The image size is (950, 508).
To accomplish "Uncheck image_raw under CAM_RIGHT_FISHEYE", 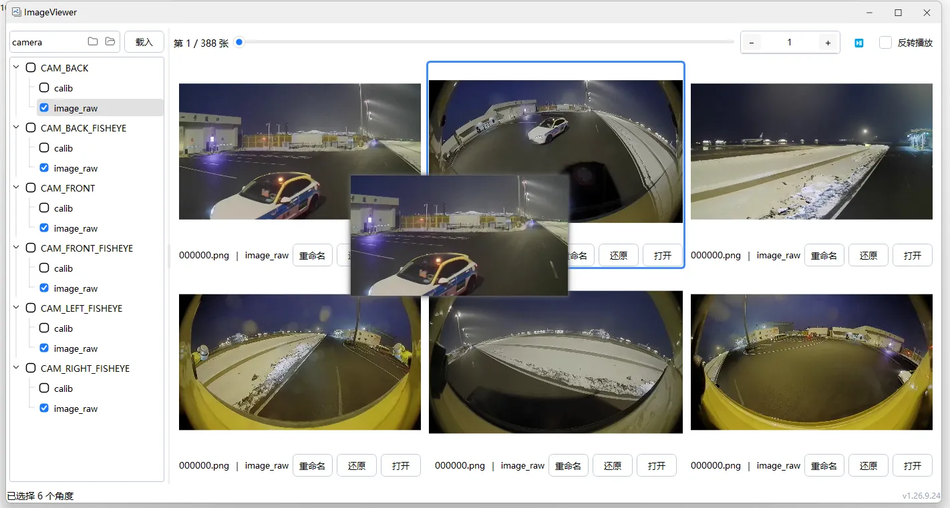I will click(44, 408).
